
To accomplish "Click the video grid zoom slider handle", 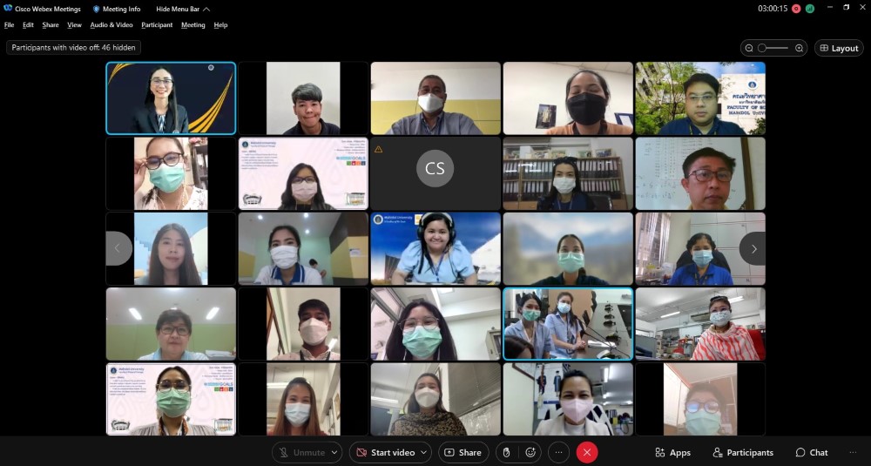I will [762, 49].
